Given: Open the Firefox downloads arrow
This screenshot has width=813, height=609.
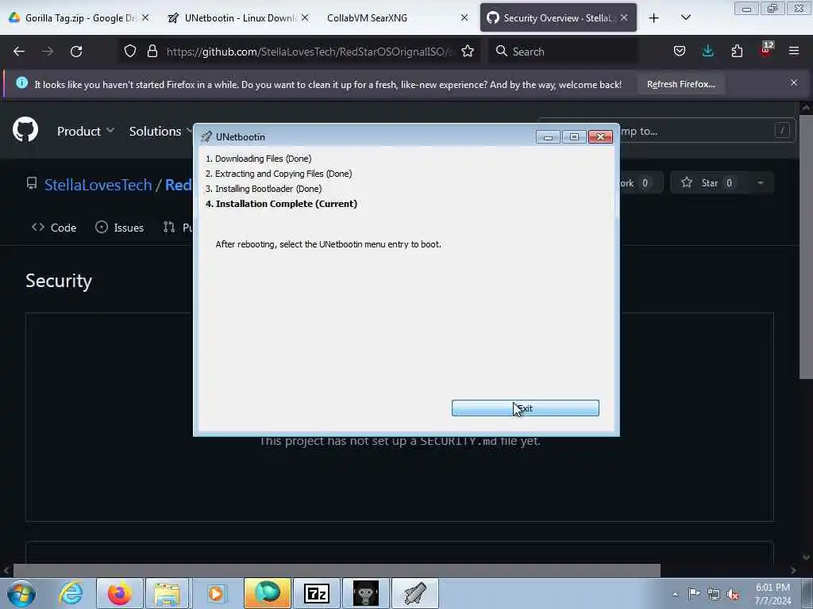Looking at the screenshot, I should 707,52.
